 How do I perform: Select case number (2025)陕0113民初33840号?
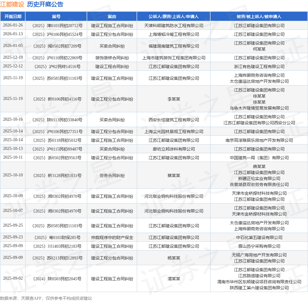(57, 120)
